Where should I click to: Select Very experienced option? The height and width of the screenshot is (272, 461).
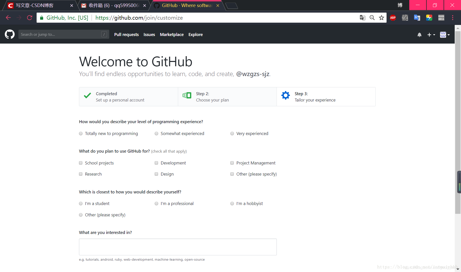pos(232,133)
